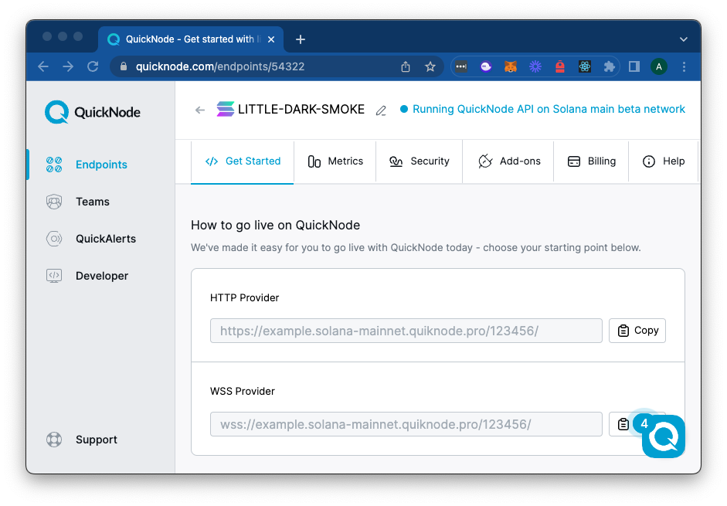Open the profile avatar menu

click(658, 67)
